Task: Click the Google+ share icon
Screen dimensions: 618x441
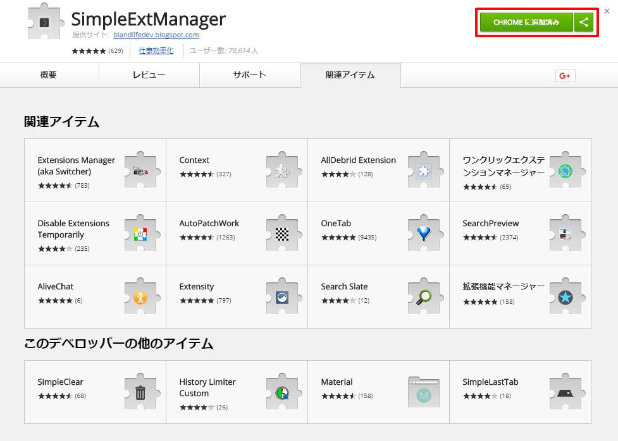Action: point(565,76)
